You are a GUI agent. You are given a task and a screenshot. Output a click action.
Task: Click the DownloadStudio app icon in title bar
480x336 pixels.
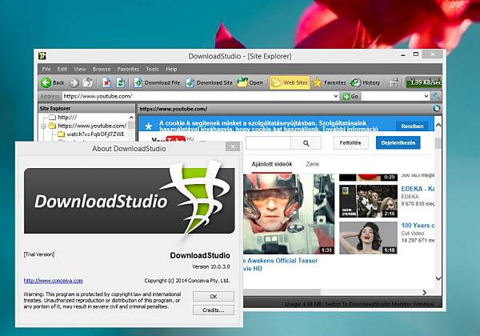click(x=42, y=56)
